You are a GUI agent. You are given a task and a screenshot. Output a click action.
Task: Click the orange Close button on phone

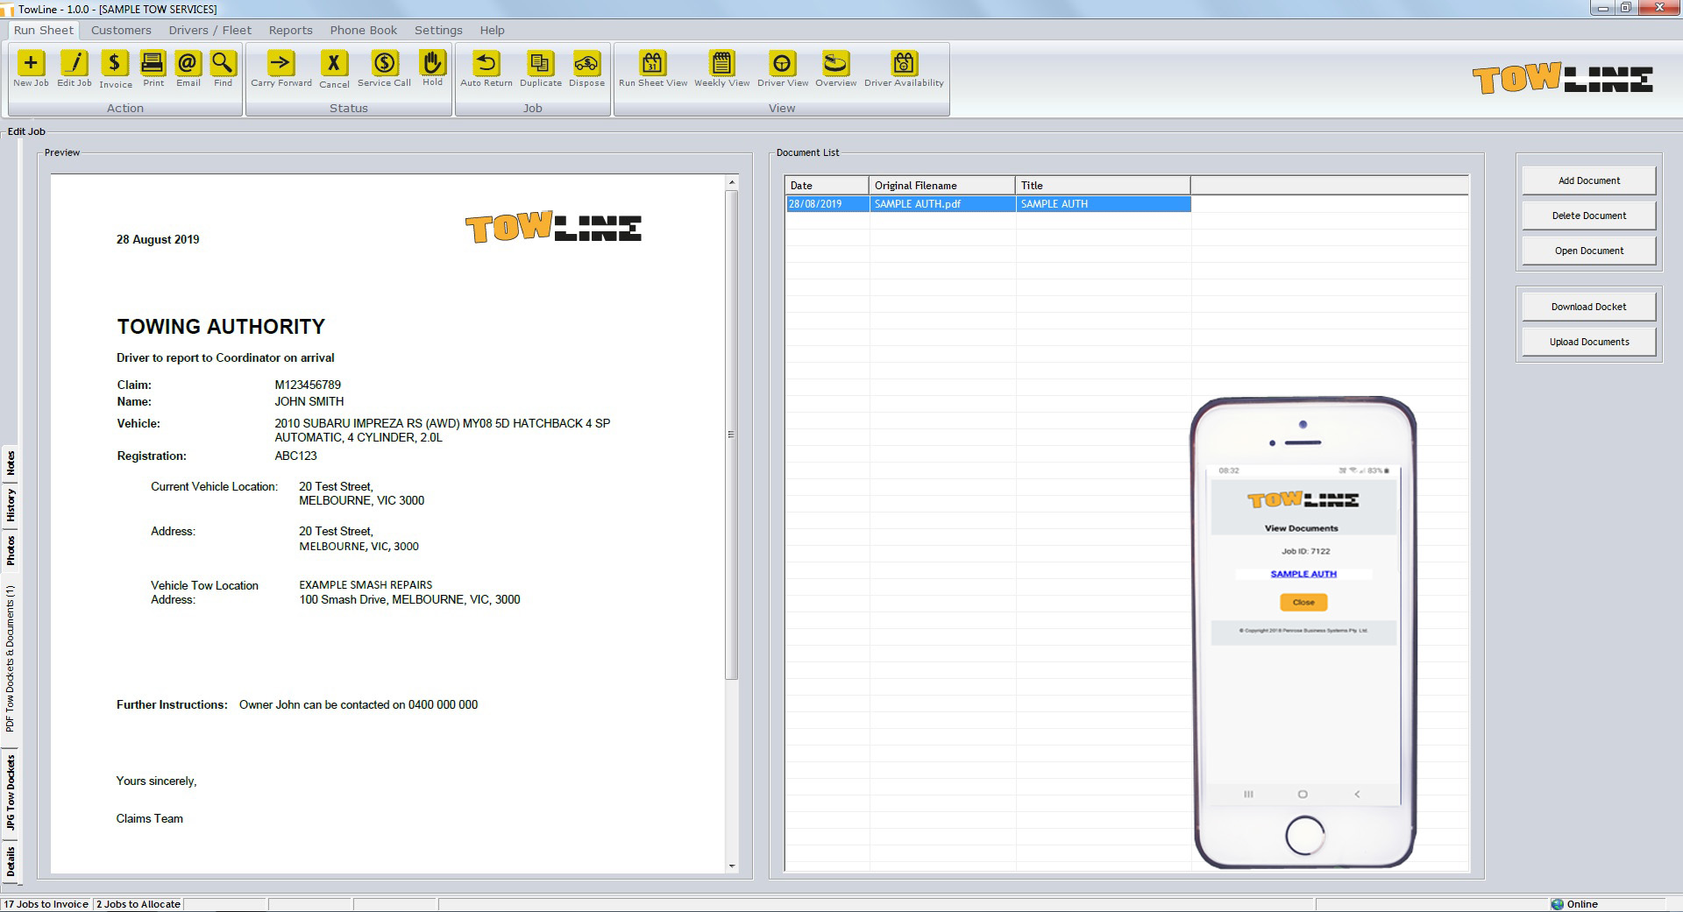pyautogui.click(x=1303, y=602)
